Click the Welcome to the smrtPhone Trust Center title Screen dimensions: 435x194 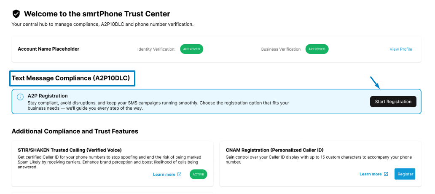pos(97,14)
